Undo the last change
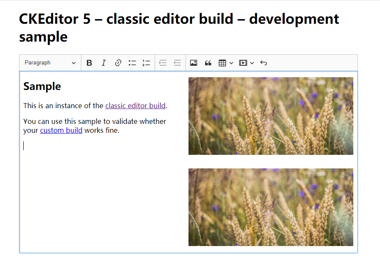Screen dimensions: 380x263 click(264, 63)
